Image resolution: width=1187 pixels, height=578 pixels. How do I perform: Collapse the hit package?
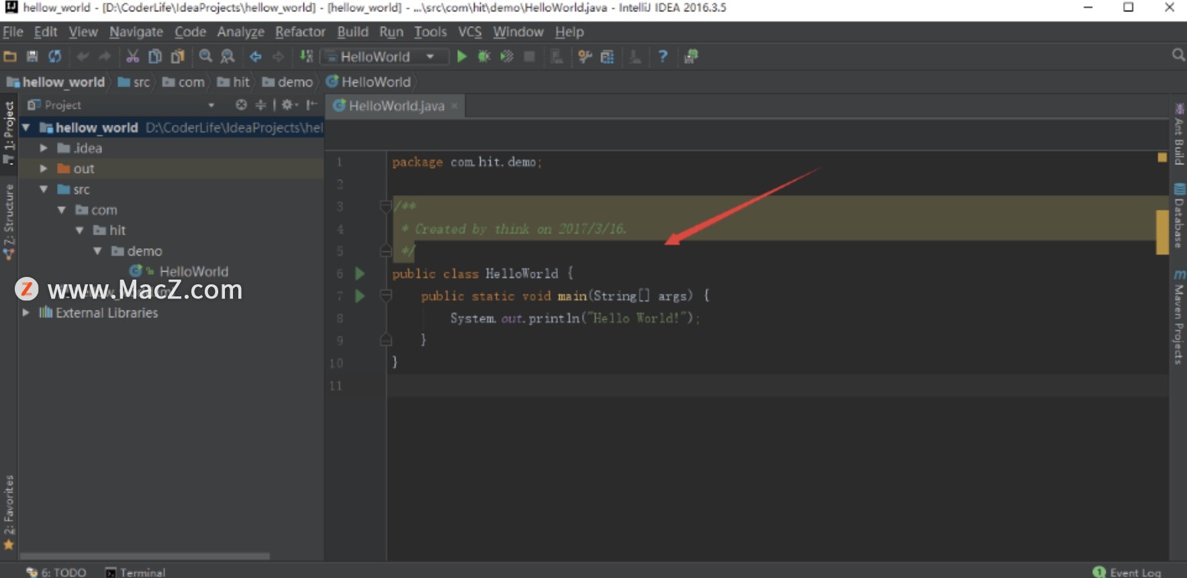[79, 230]
